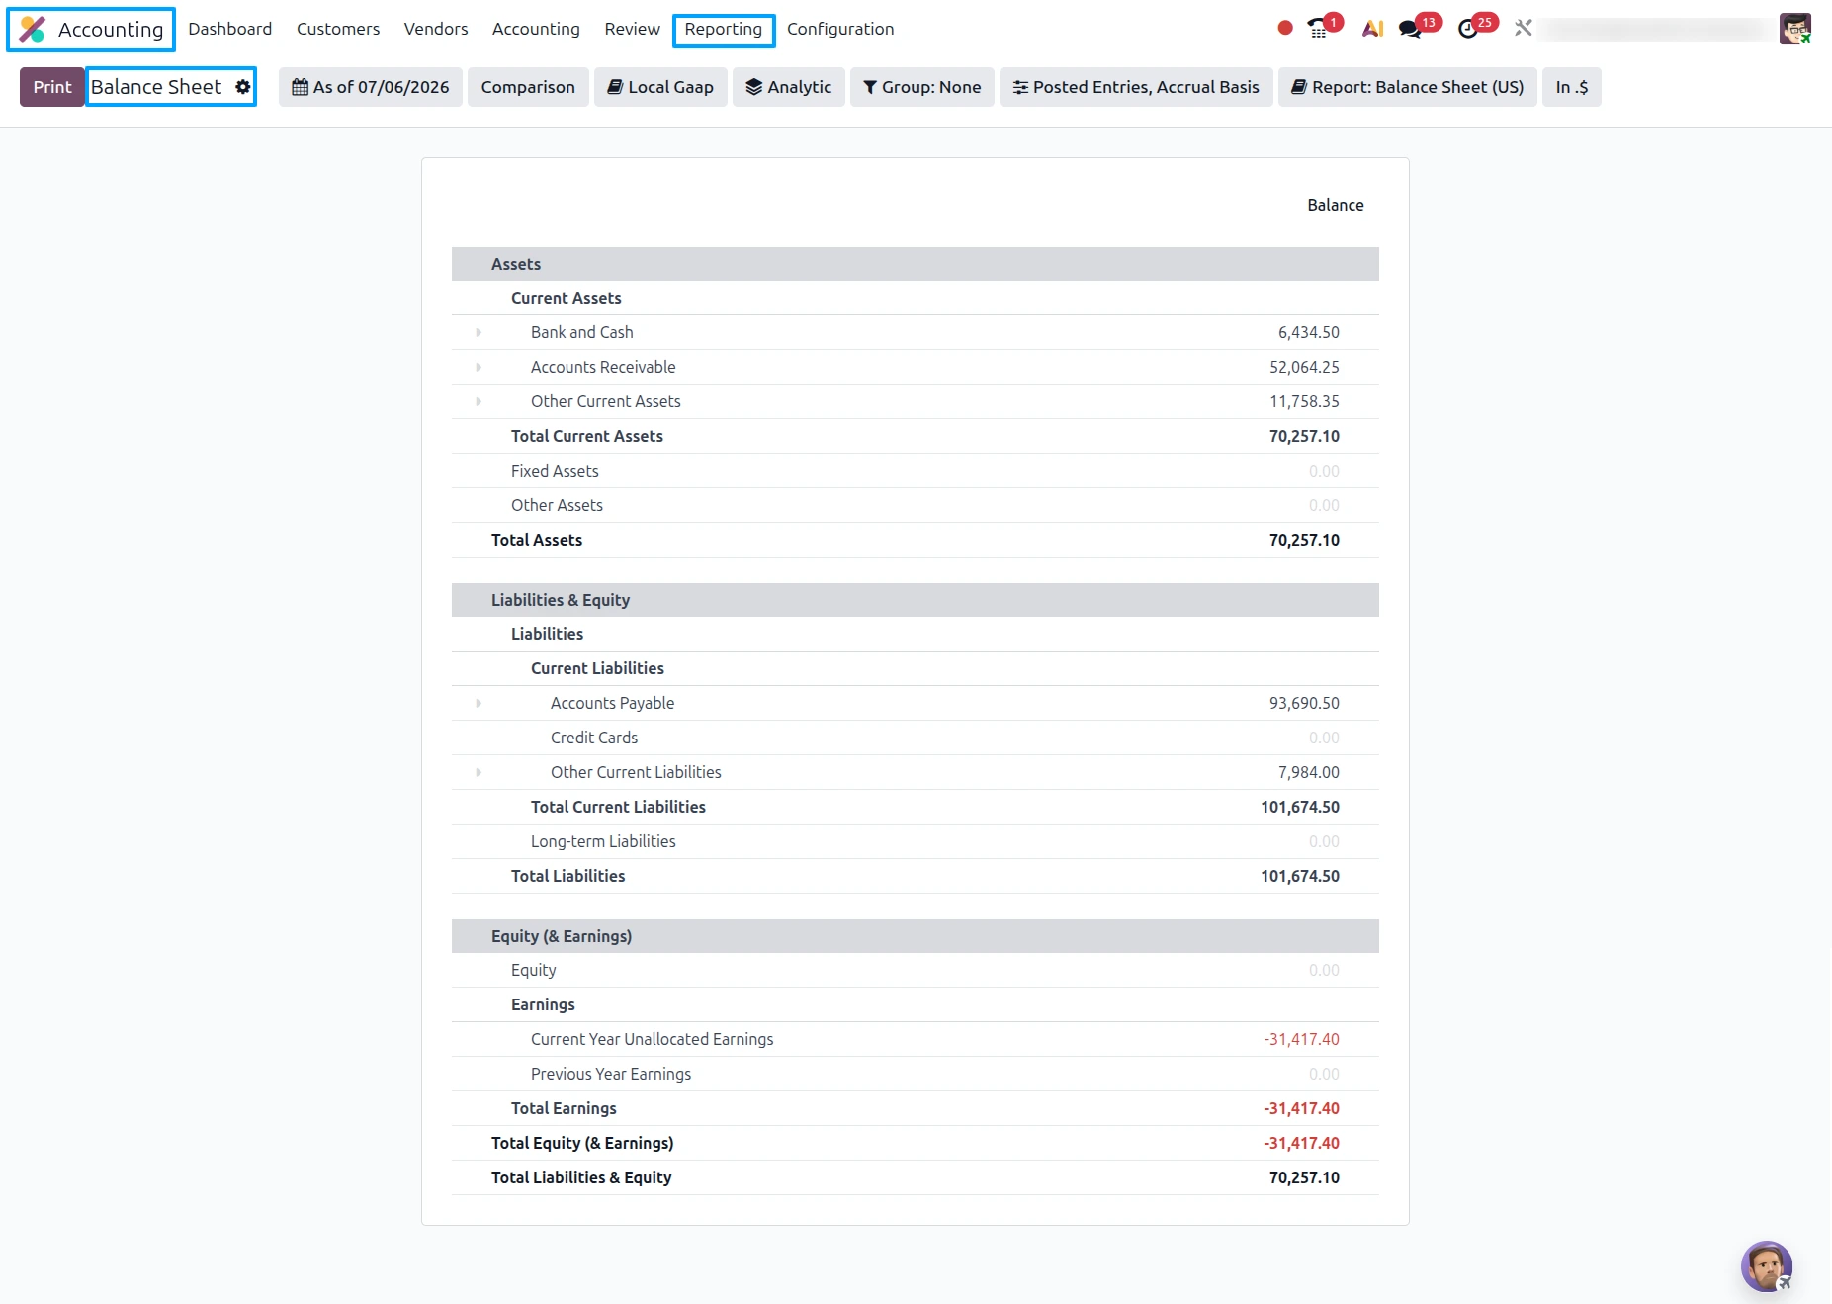Screen dimensions: 1832x1304
Task: Click the 6,434.50 bank balance
Action: pyautogui.click(x=1308, y=332)
